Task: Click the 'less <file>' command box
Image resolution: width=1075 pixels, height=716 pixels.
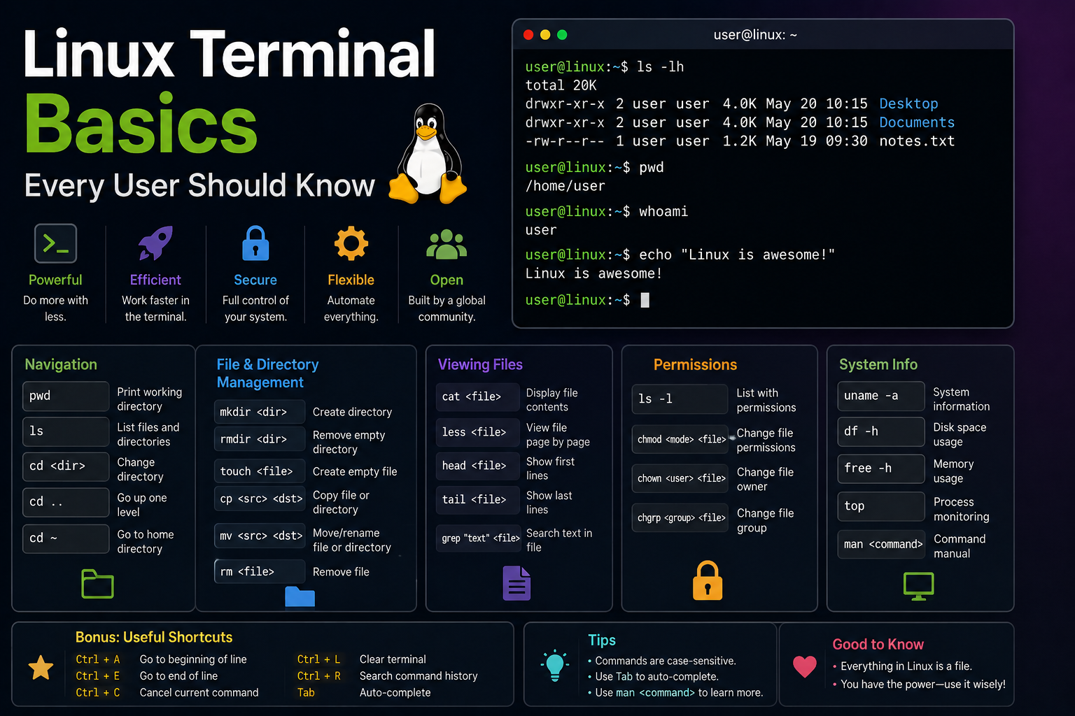Action: click(477, 432)
